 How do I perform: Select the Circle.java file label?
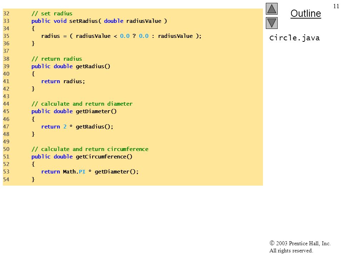click(x=294, y=38)
